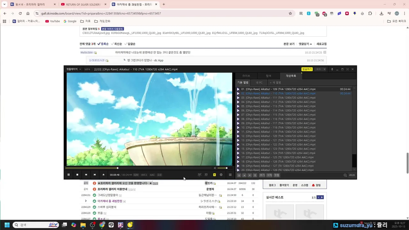Viewport: 409px width, 230px height.
Task: Open the 팟플레이어 main menu dropdown
Action: 73,69
